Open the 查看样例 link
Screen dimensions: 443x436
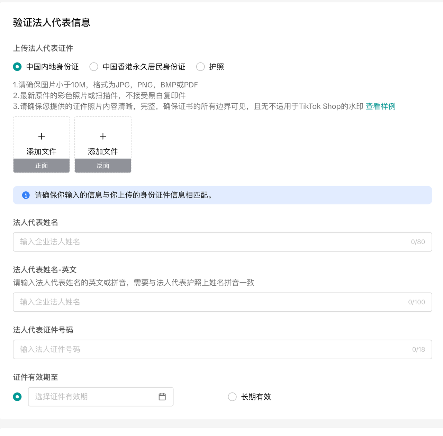tap(380, 106)
